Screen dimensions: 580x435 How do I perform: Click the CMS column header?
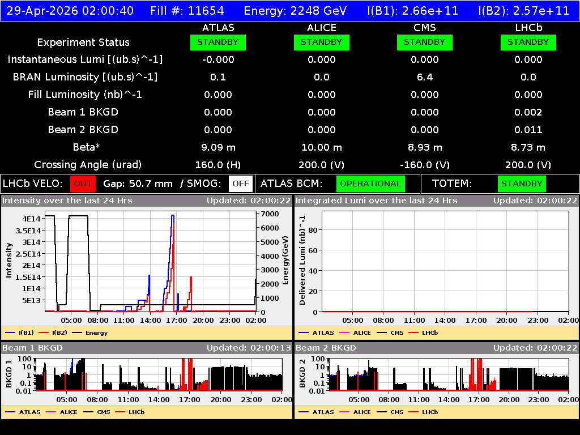tap(425, 28)
